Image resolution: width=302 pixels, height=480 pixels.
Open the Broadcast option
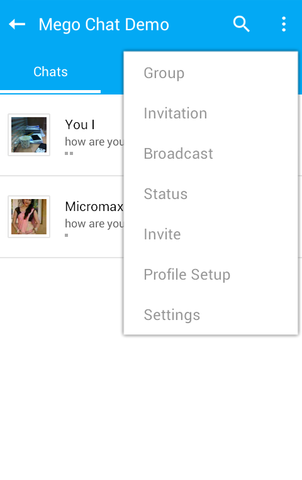click(x=211, y=154)
